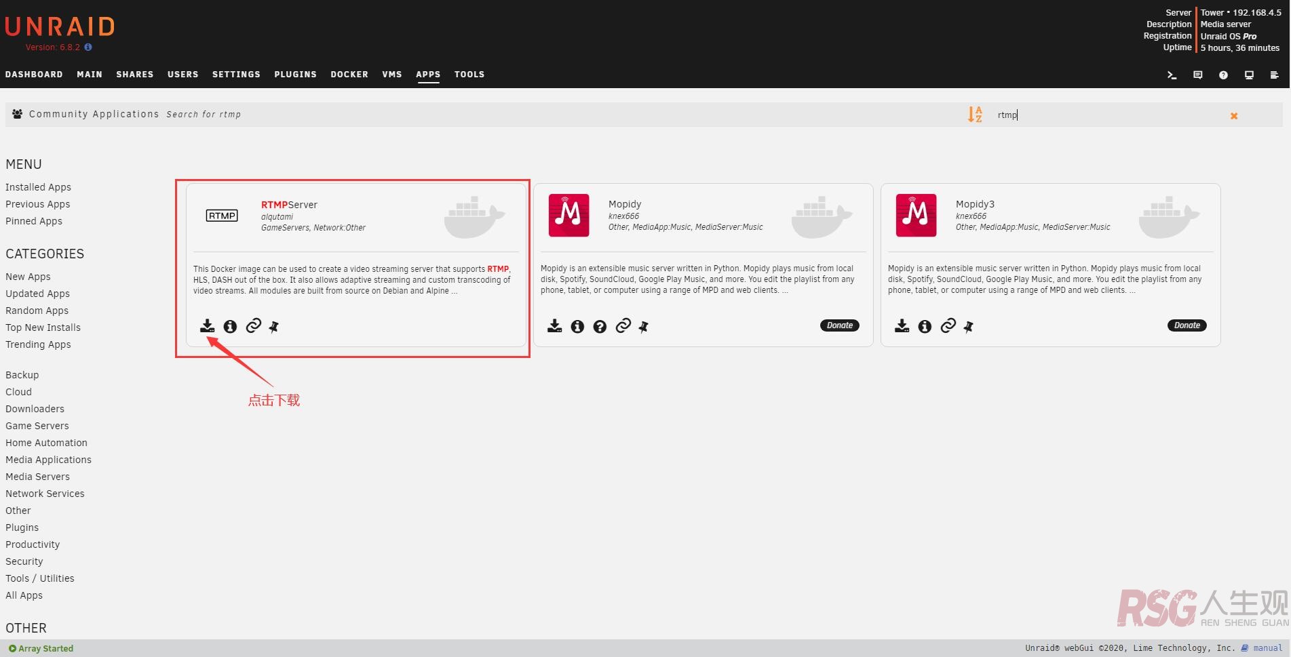Pin the RTMPServer app
Image resolution: width=1291 pixels, height=657 pixels.
click(274, 327)
